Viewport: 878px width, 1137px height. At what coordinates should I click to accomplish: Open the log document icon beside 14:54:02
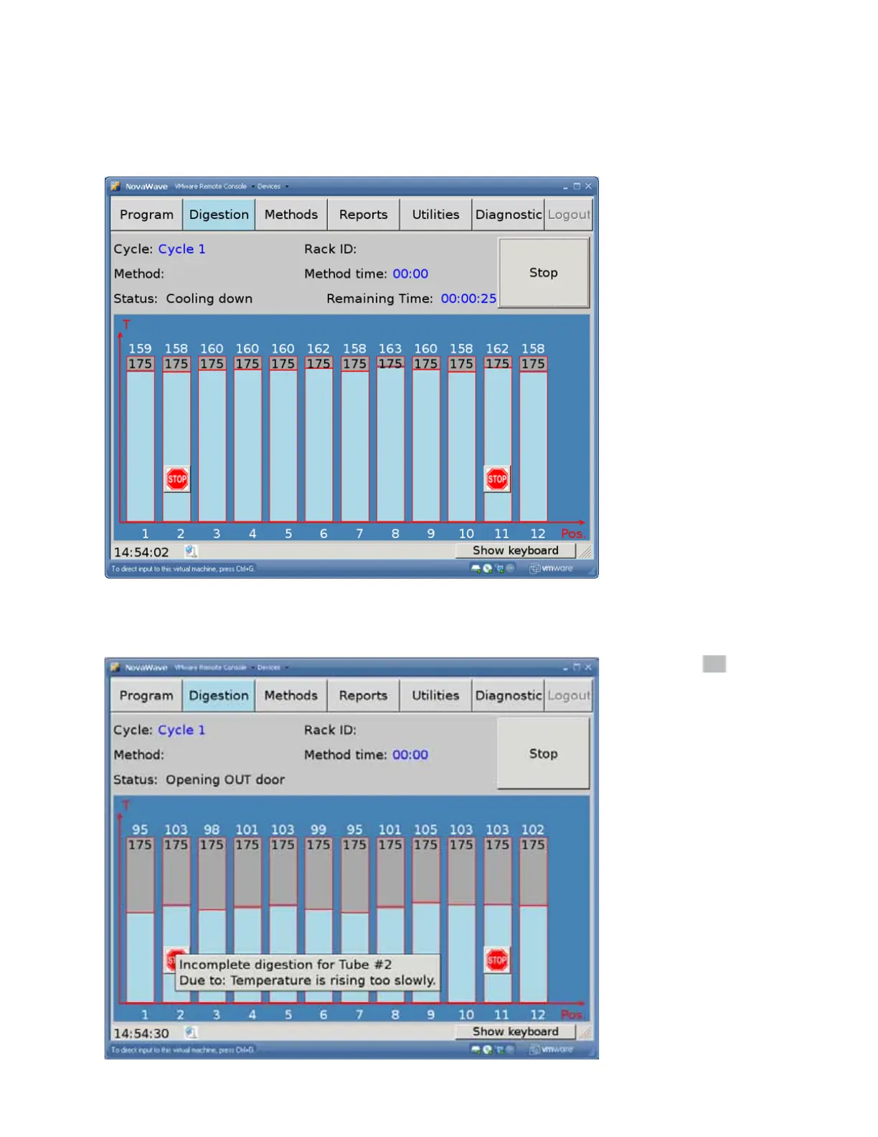coord(190,551)
